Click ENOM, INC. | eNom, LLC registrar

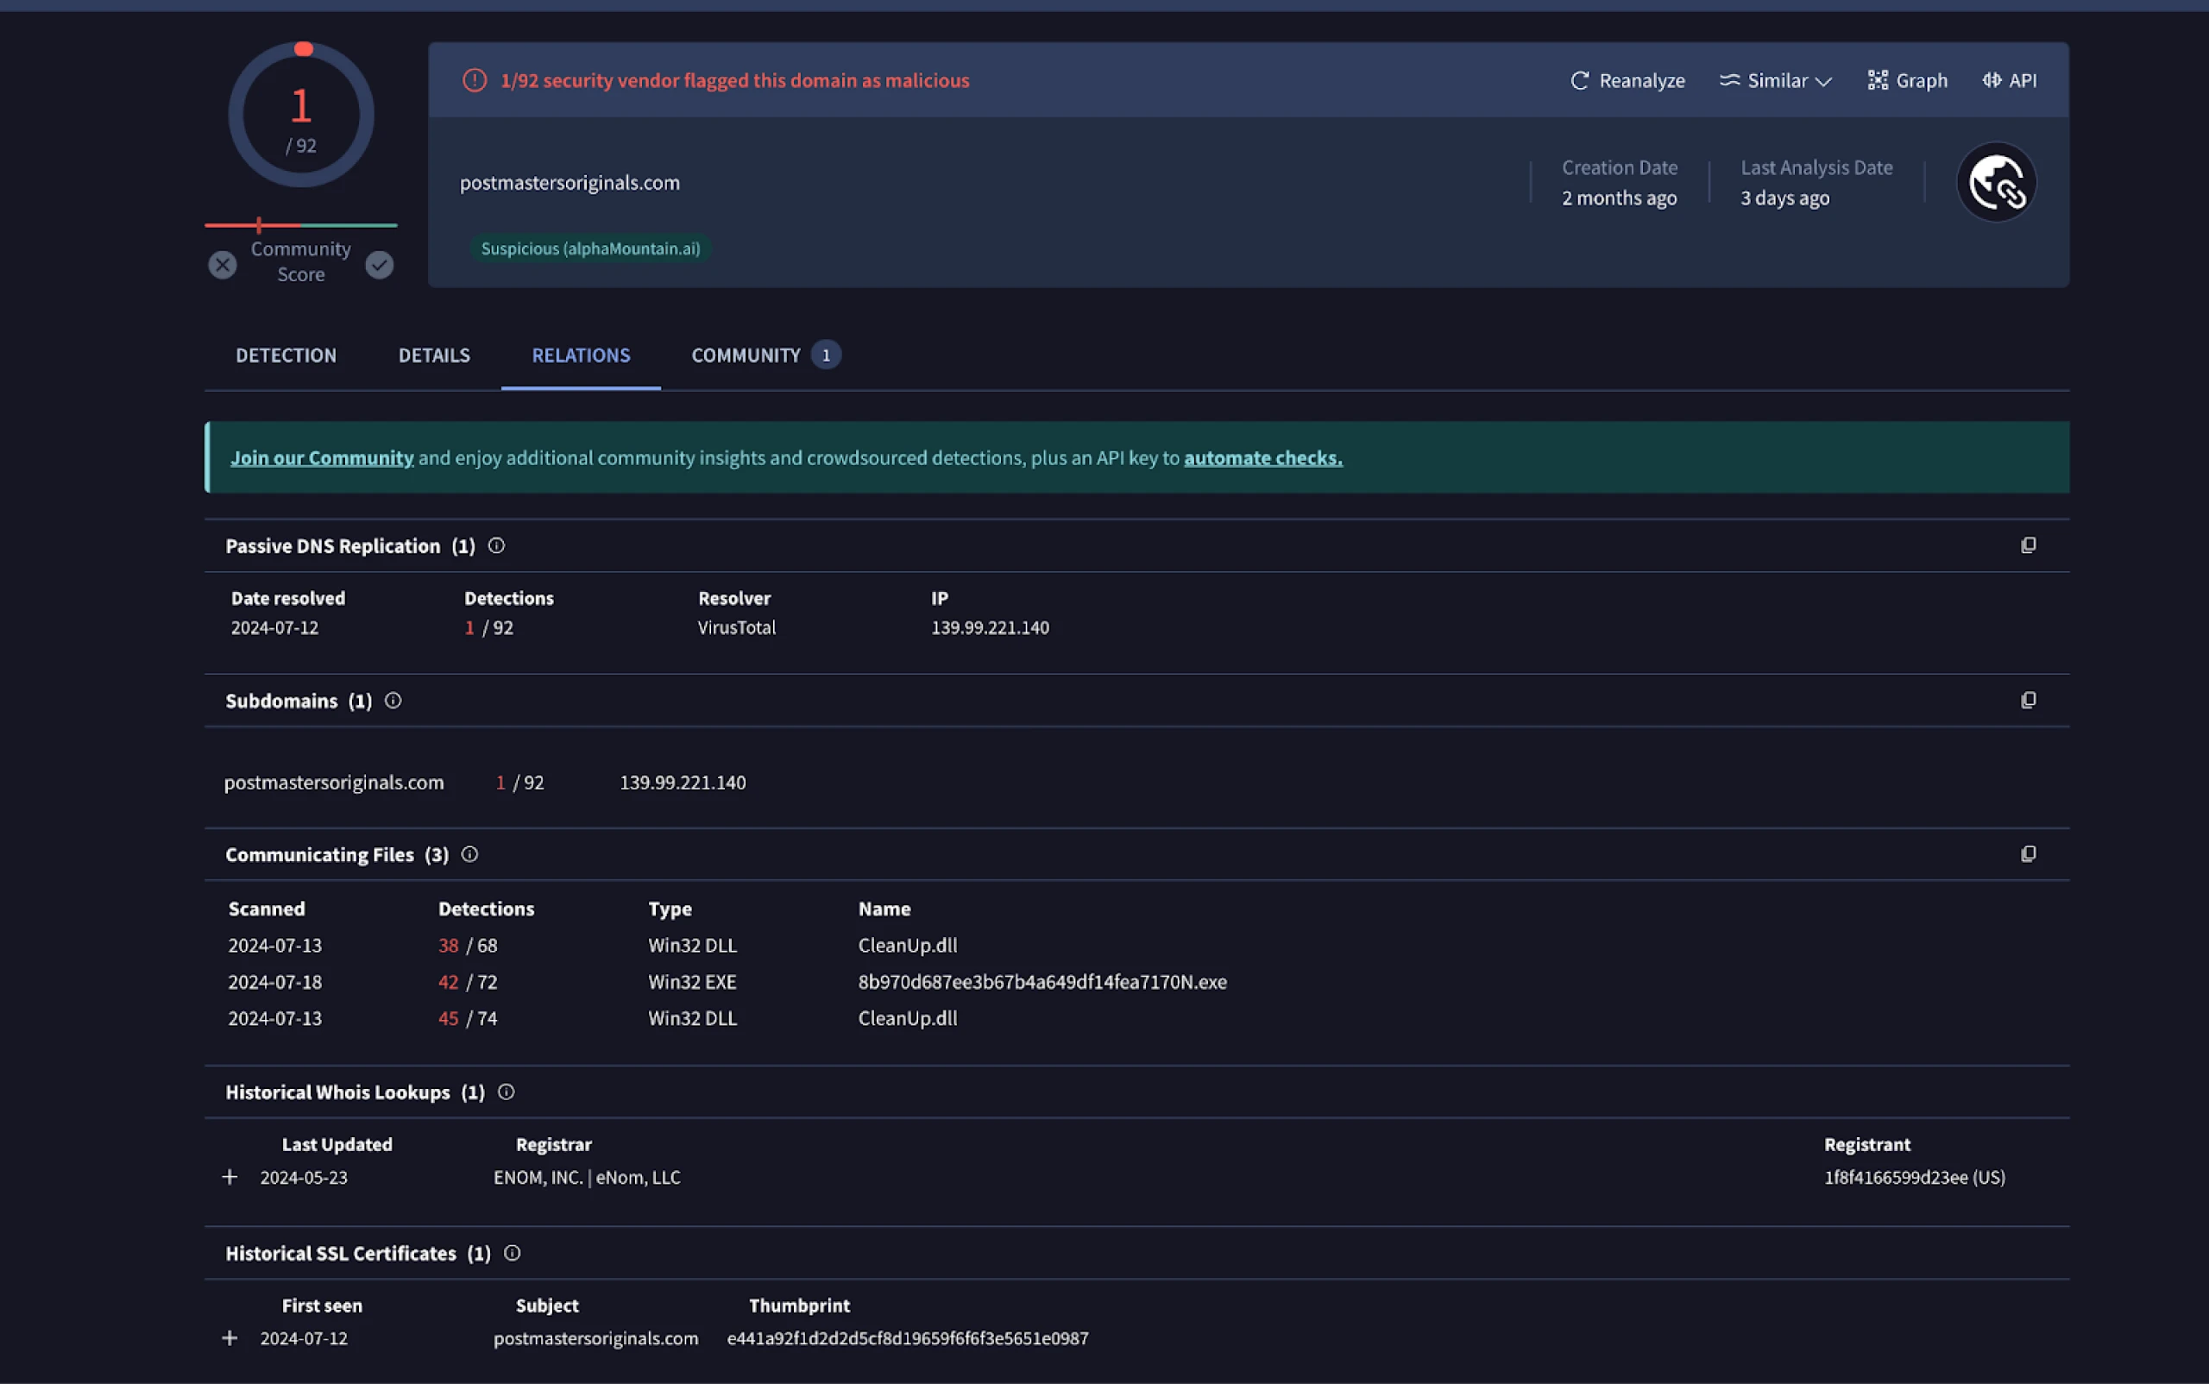(x=587, y=1177)
